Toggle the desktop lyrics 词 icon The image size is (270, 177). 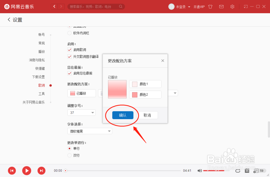click(247, 171)
